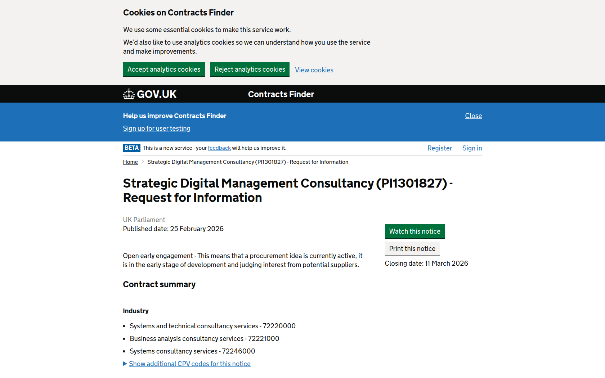Click the UK Parliament organisation name

tap(144, 220)
